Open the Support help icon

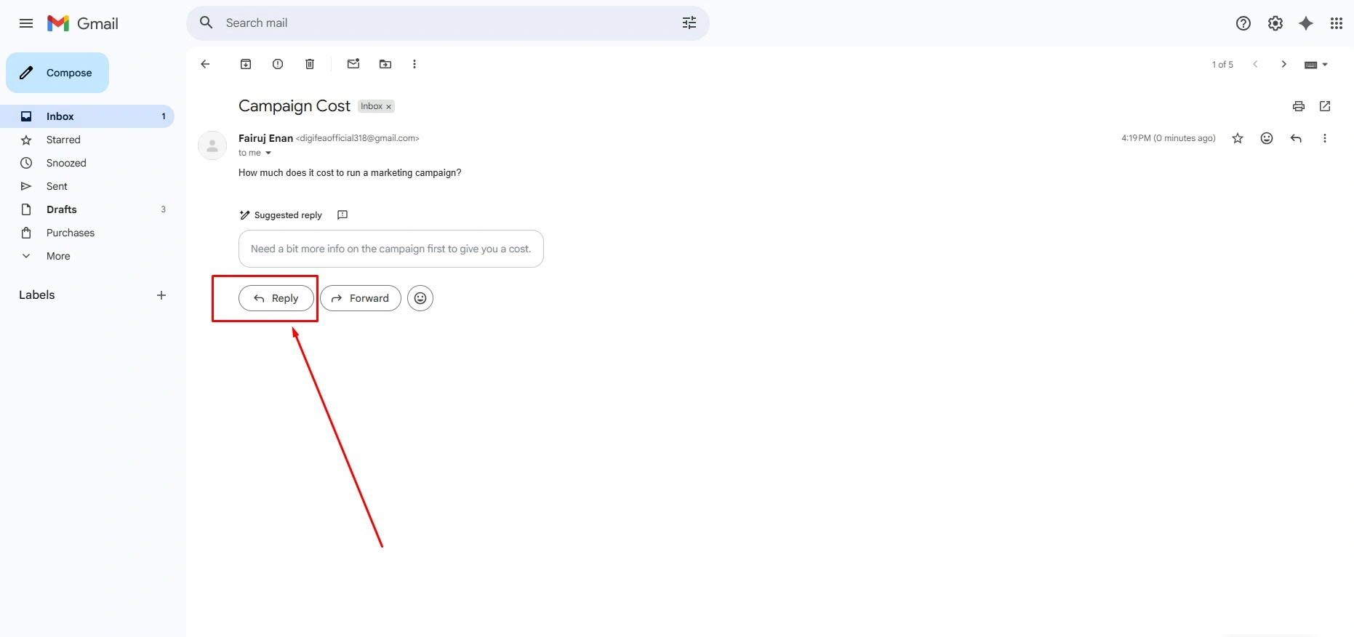(1243, 23)
